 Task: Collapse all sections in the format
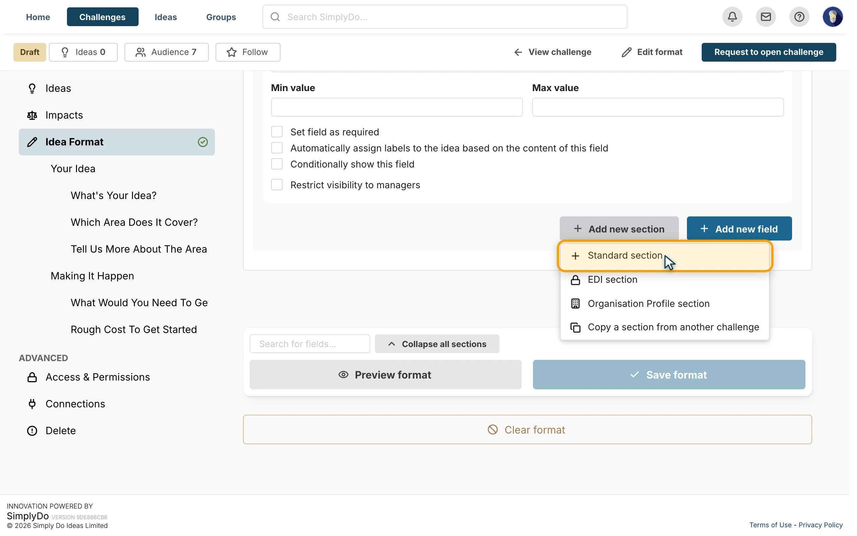[x=437, y=344]
